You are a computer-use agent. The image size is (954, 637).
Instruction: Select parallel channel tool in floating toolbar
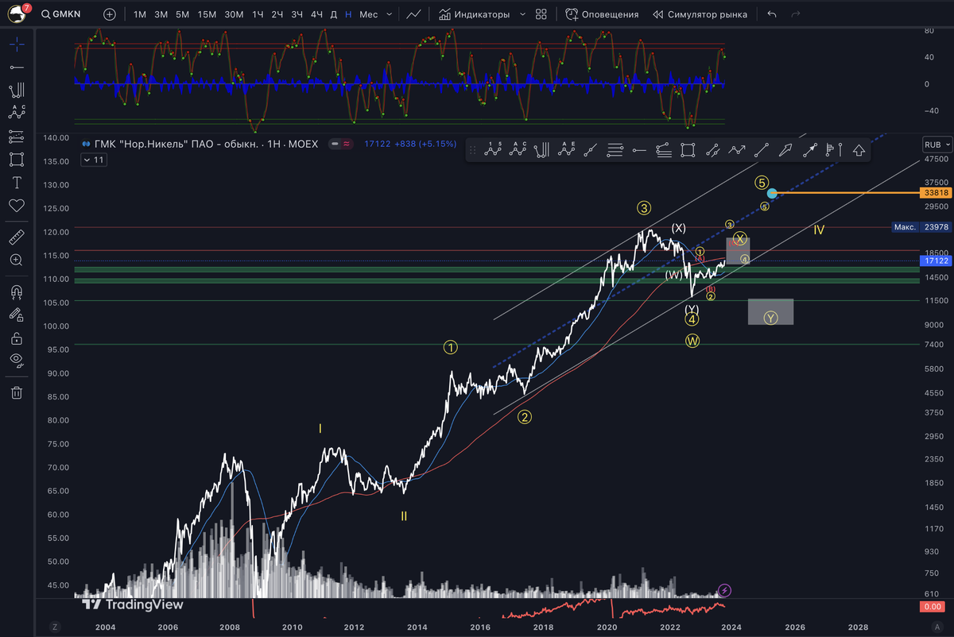click(712, 149)
